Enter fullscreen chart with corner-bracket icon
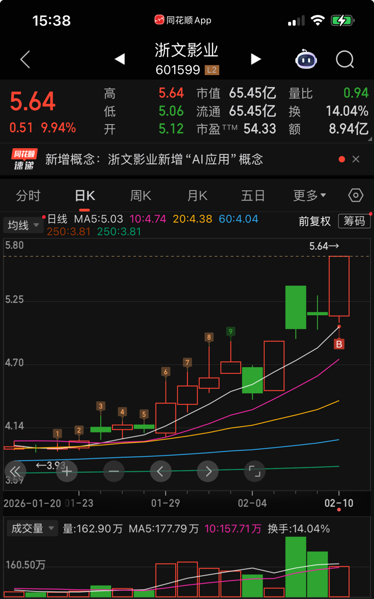The height and width of the screenshot is (599, 374). click(x=255, y=471)
